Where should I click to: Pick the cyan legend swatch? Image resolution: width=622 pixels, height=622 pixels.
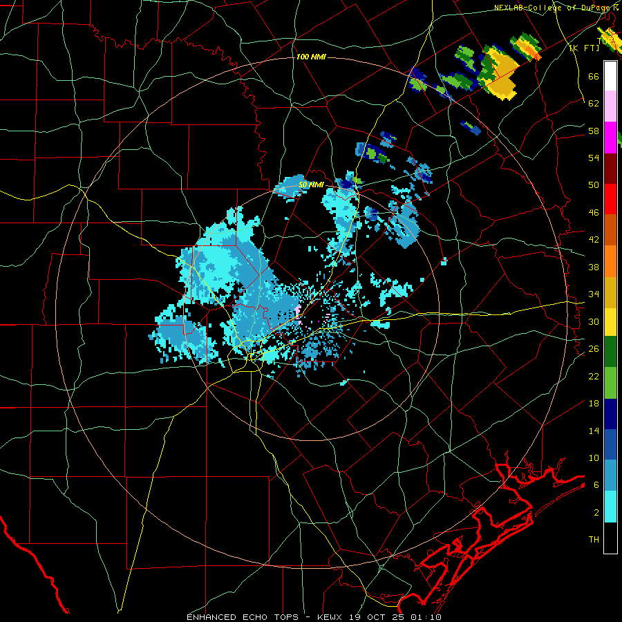point(610,507)
